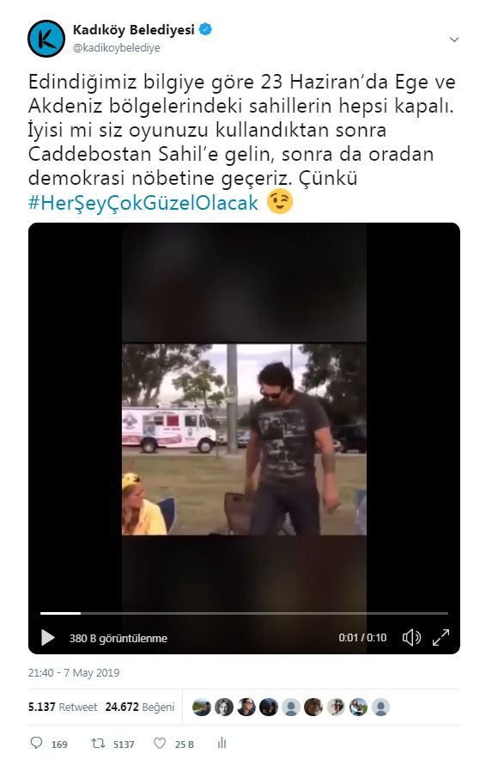Open the Kadıköy Belediyesi account name
The height and width of the screenshot is (766, 486).
[x=134, y=30]
